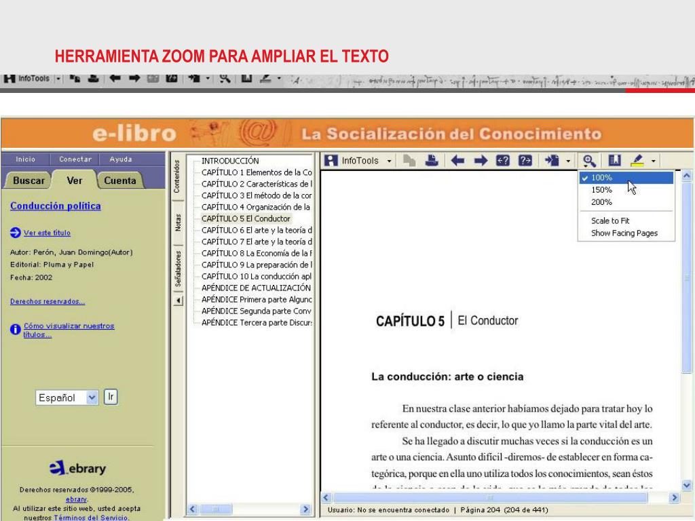The width and height of the screenshot is (695, 521).
Task: Select the highlighter pen tool
Action: [x=637, y=161]
